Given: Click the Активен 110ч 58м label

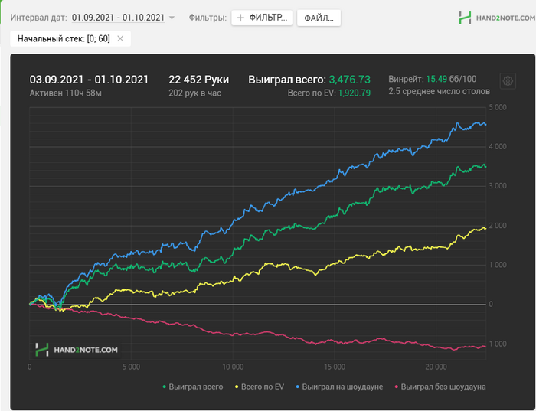Looking at the screenshot, I should pyautogui.click(x=65, y=93).
